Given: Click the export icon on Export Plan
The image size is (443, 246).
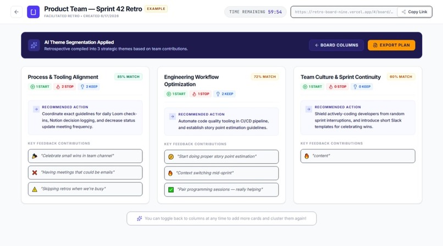Looking at the screenshot, I should coord(375,45).
